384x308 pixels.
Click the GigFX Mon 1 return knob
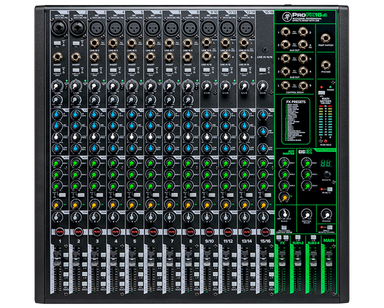pos(306,162)
